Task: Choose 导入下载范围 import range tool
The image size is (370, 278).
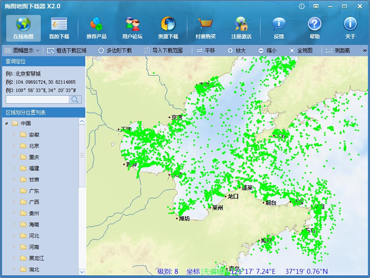Action: 163,50
